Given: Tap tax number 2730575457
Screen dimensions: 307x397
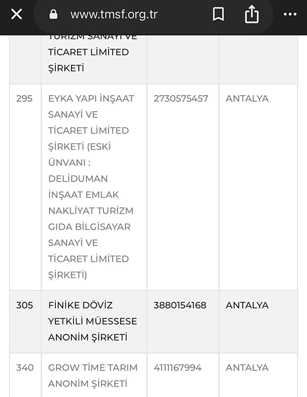Looking at the screenshot, I should tap(181, 99).
